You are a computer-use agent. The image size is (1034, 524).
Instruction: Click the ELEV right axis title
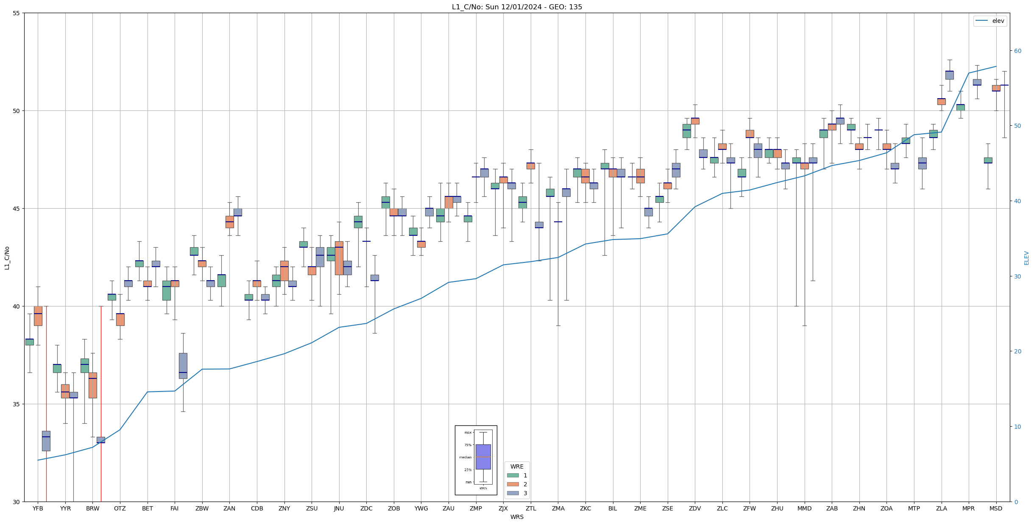click(1026, 258)
